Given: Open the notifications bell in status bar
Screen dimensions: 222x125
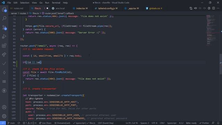Looking at the screenshot, I should (218, 123).
